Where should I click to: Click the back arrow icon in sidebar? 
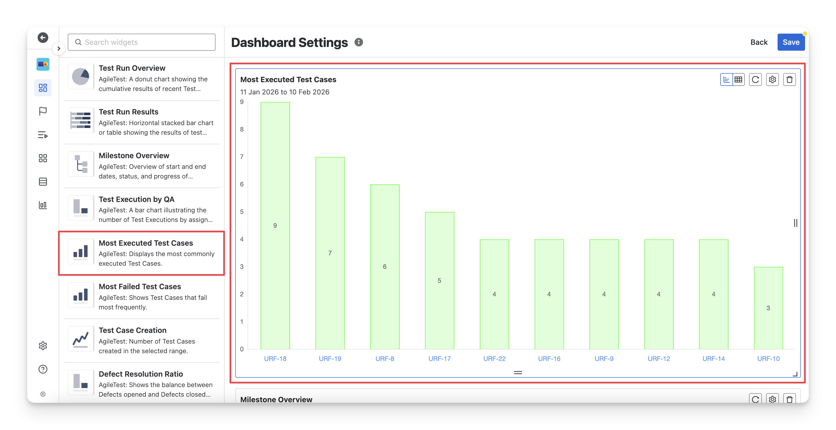coord(43,38)
